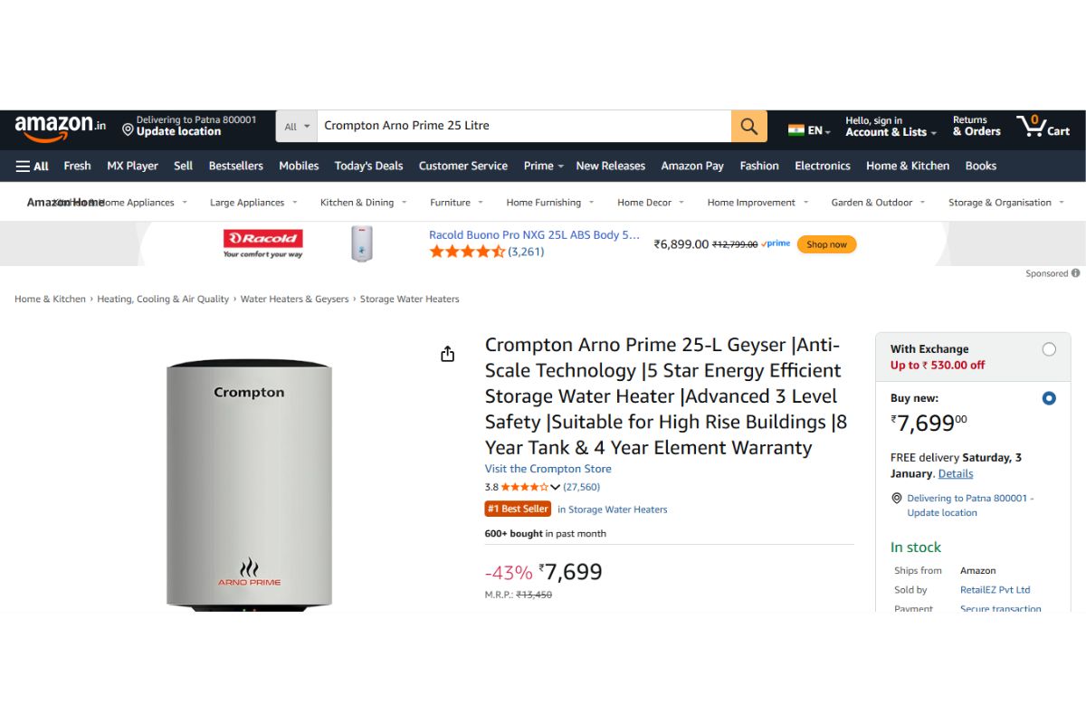Expand the star rating chevron popover
This screenshot has height=724, width=1086.
556,488
